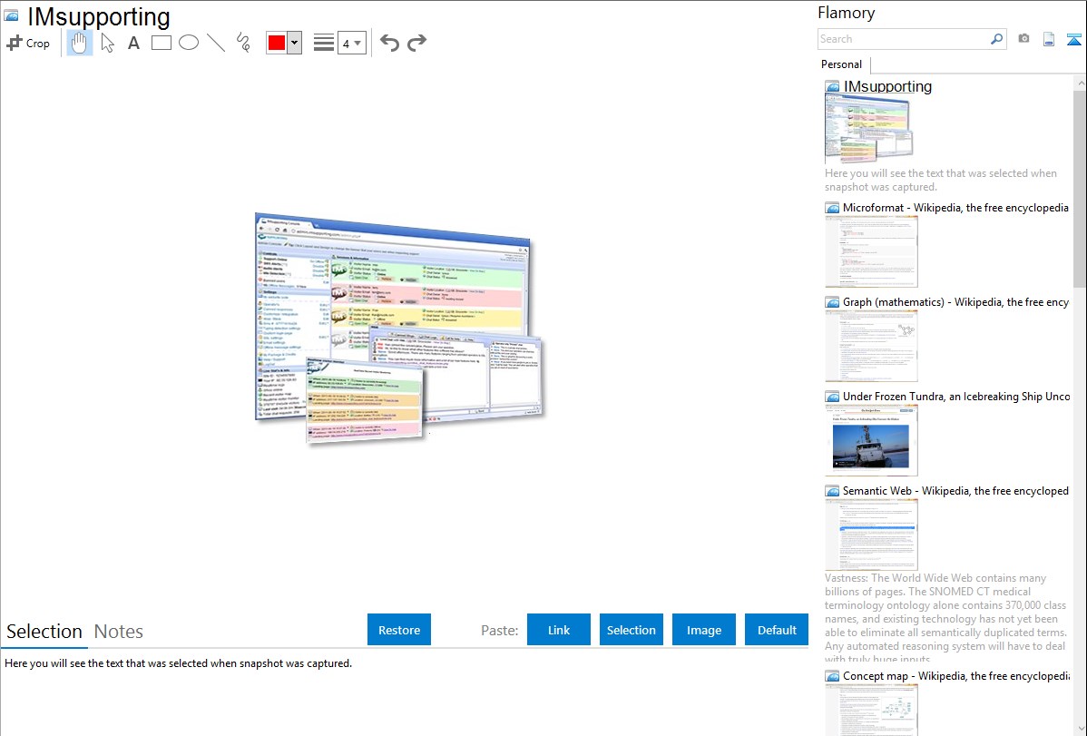Screen dimensions: 1087x736
Task: Open the line width 4 dropdown
Action: (x=351, y=43)
